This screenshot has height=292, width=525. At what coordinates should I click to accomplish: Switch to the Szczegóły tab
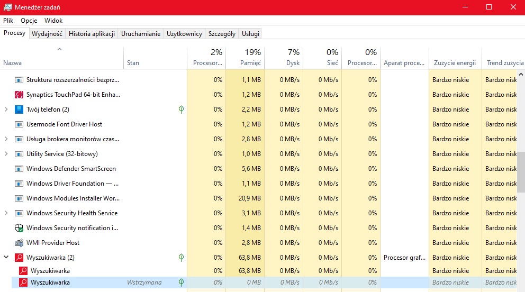pos(222,34)
